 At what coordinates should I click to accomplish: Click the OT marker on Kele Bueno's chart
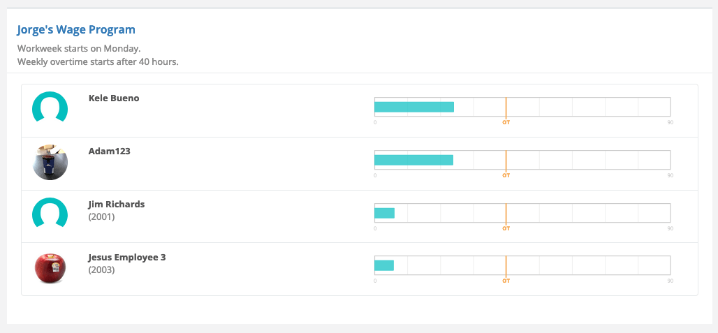tap(506, 123)
